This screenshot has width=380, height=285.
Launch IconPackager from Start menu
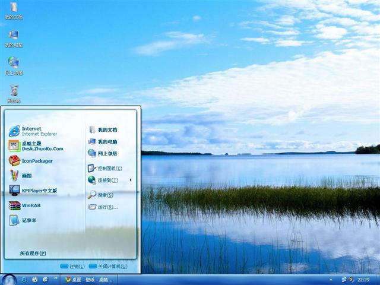[30, 161]
